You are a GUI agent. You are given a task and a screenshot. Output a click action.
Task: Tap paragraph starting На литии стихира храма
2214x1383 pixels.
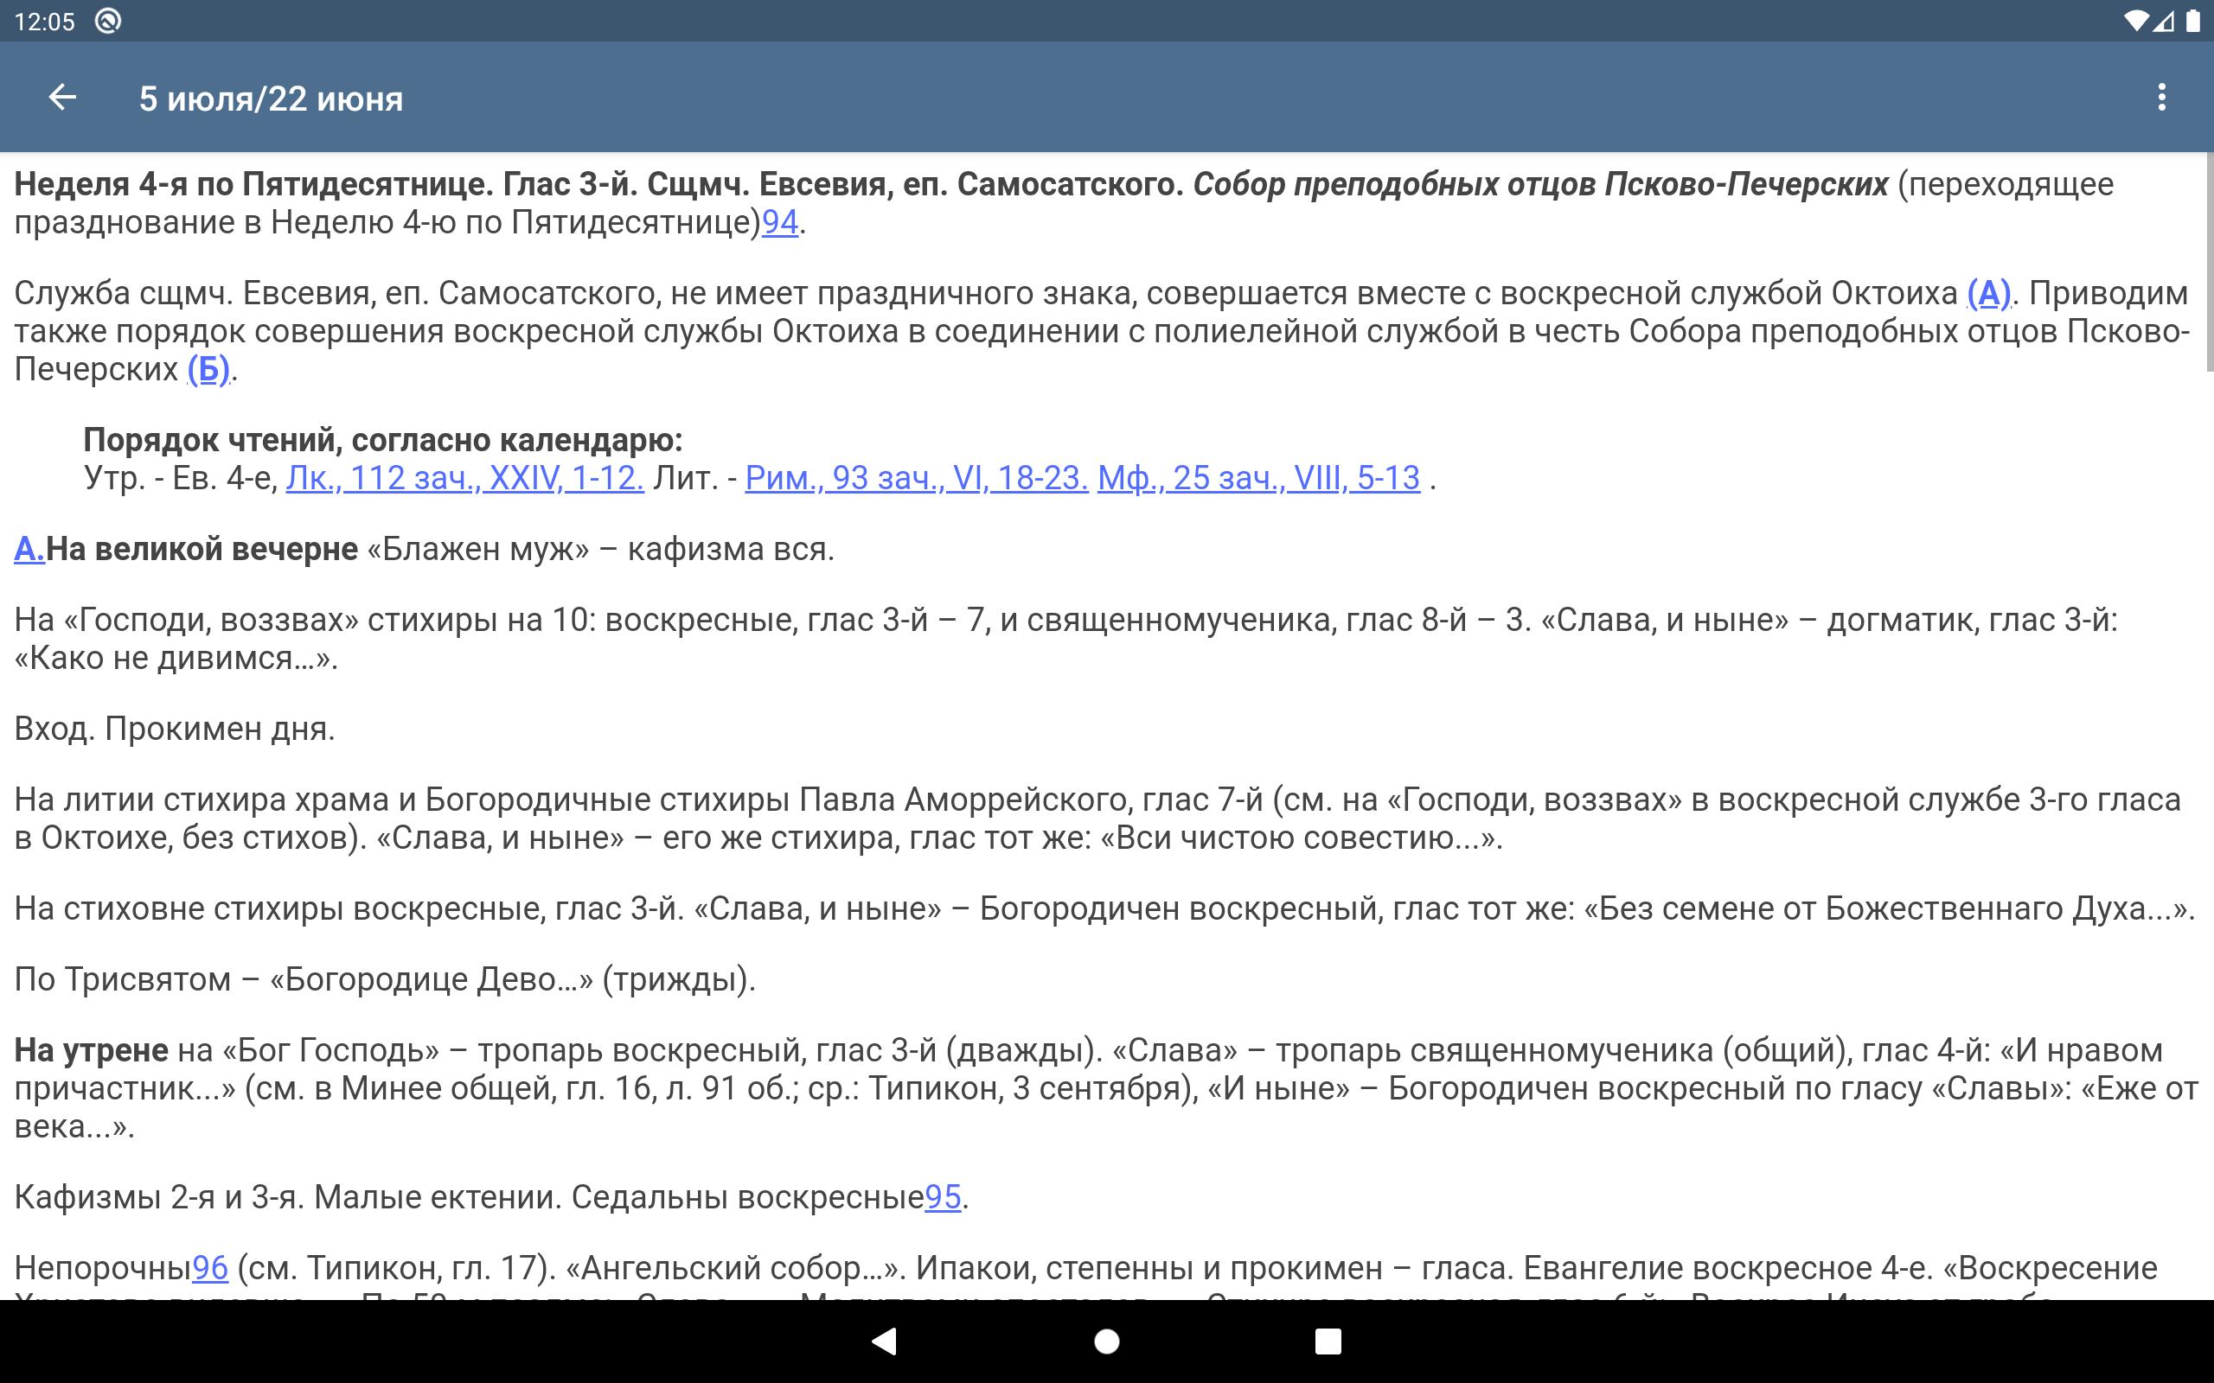1097,819
